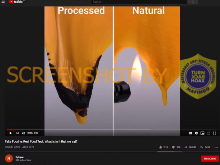The height and width of the screenshot is (165, 220).
Task: Click the YouTube logo
Action: [x=16, y=2]
